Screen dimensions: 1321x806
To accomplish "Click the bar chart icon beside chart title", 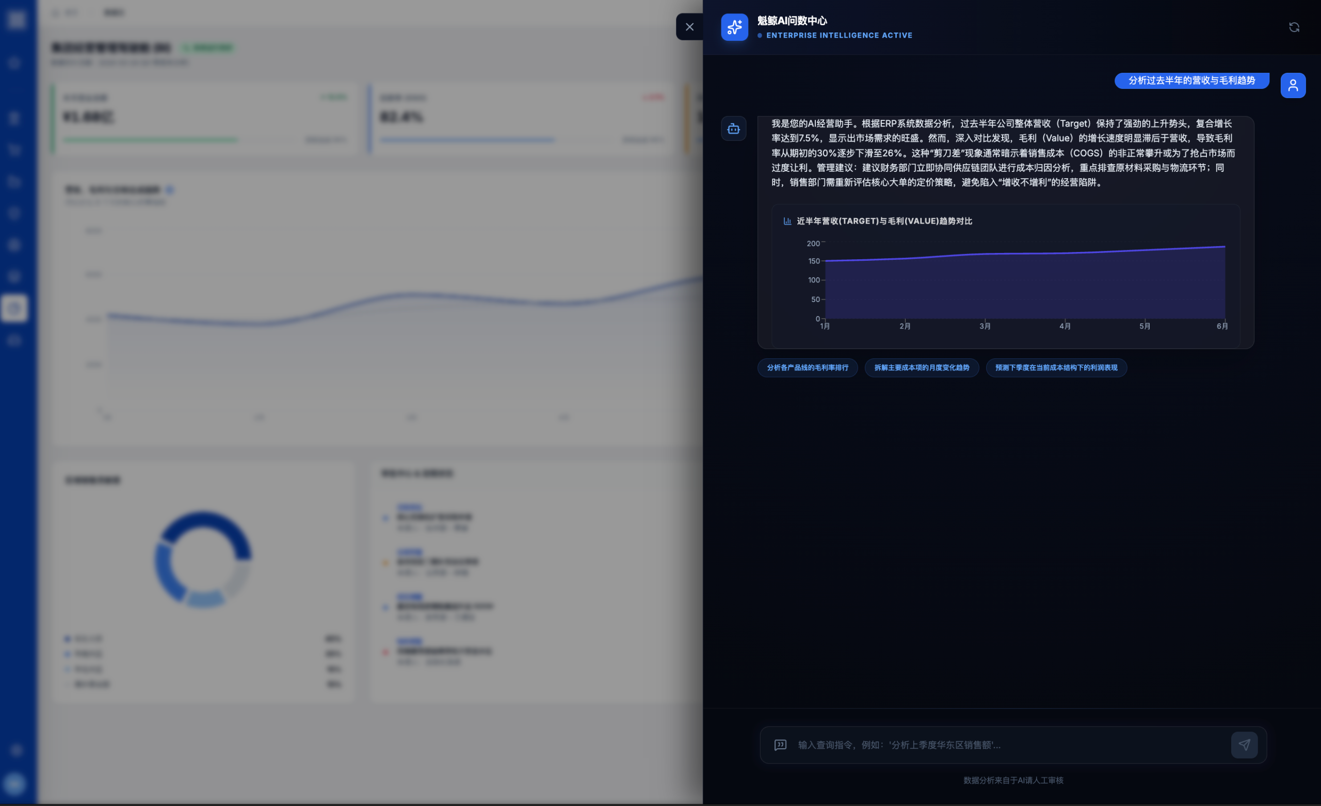I will coord(787,221).
